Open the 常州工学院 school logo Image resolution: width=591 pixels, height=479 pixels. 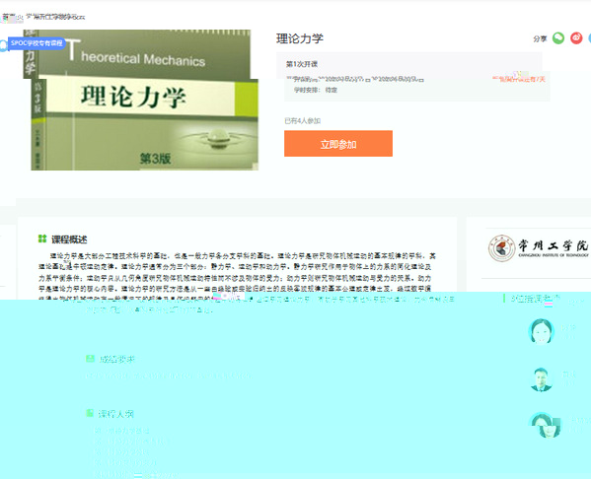click(539, 247)
